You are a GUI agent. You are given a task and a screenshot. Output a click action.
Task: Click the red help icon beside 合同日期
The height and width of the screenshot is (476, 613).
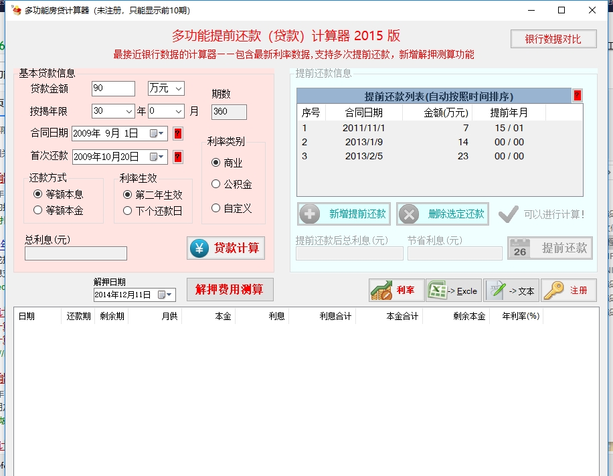point(177,134)
